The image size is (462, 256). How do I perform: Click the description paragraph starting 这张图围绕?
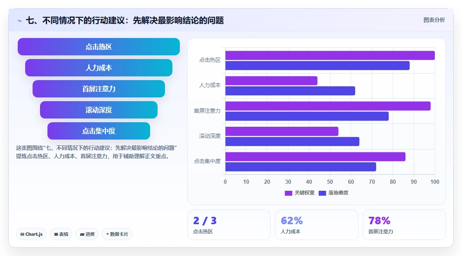coord(97,152)
